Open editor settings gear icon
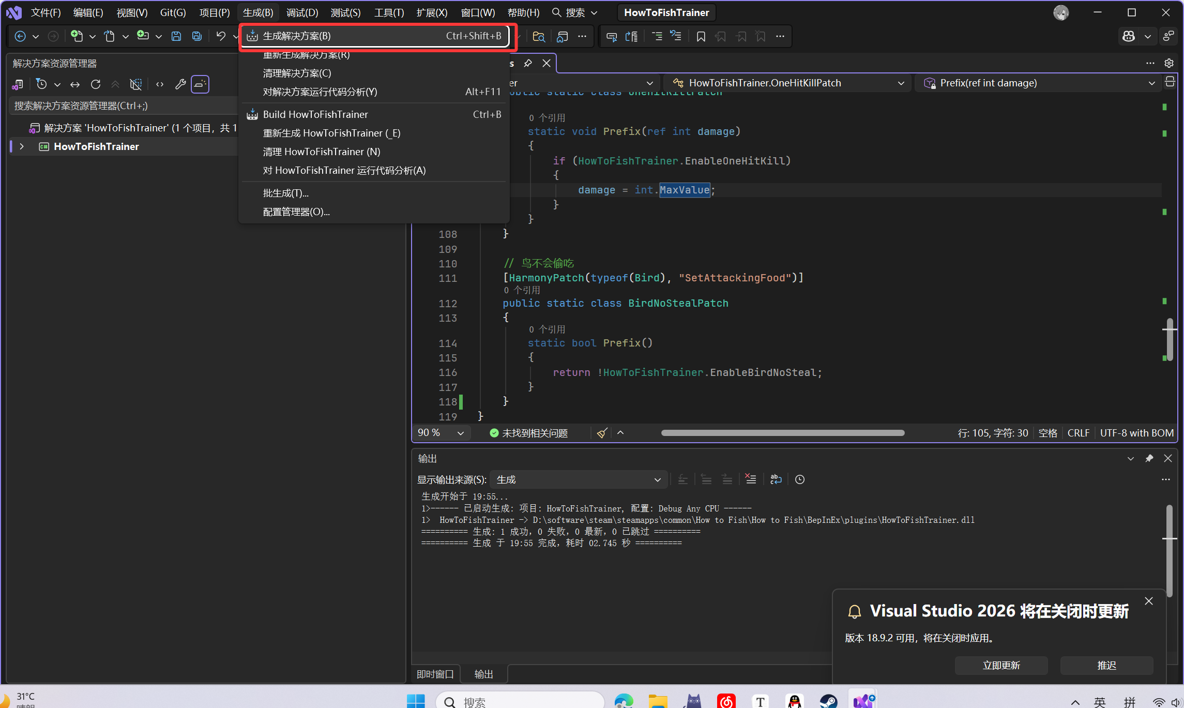The width and height of the screenshot is (1184, 708). [x=1169, y=63]
